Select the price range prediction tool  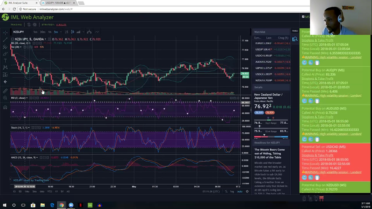tap(5, 75)
